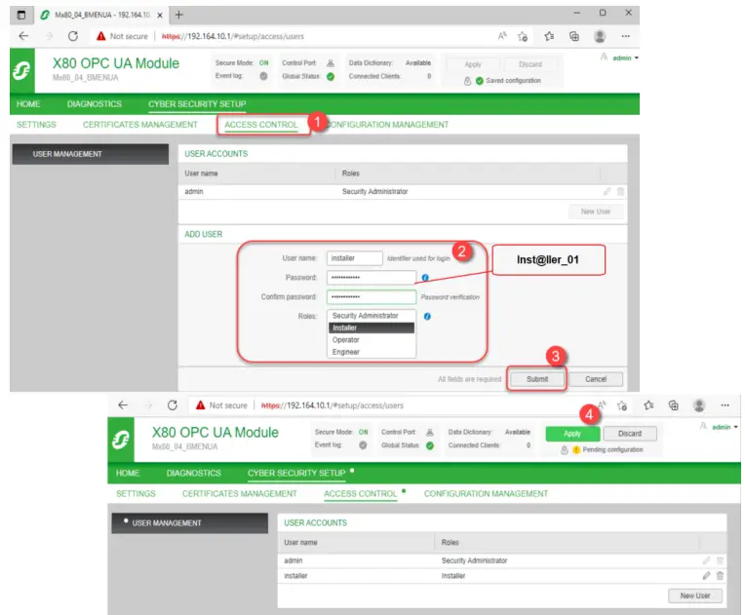Reload the page in the upper browser window
The height and width of the screenshot is (615, 745).
click(73, 36)
